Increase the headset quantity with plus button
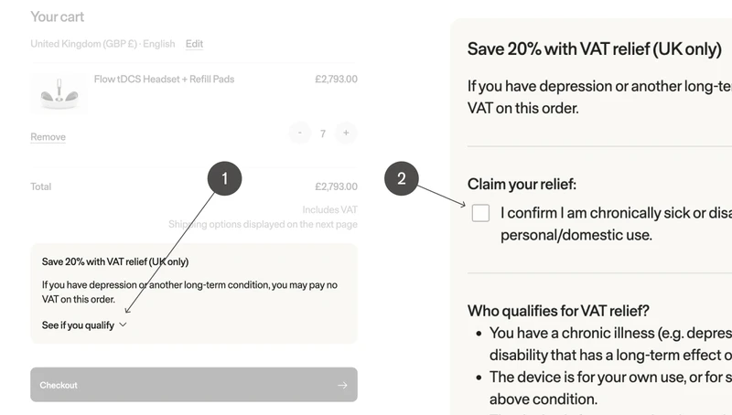This screenshot has width=732, height=415. point(346,133)
